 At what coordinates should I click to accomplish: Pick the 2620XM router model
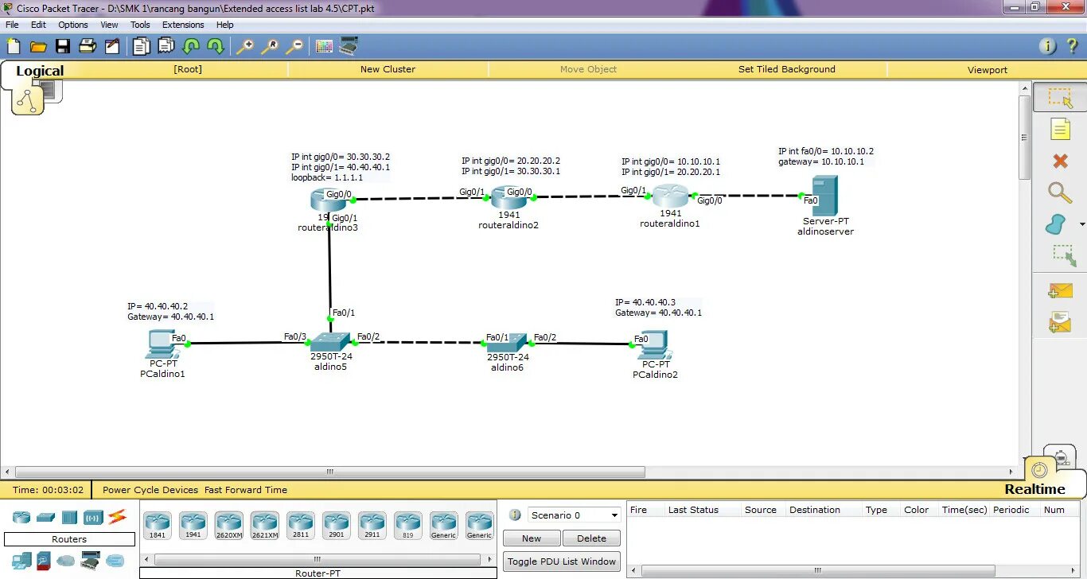(229, 526)
